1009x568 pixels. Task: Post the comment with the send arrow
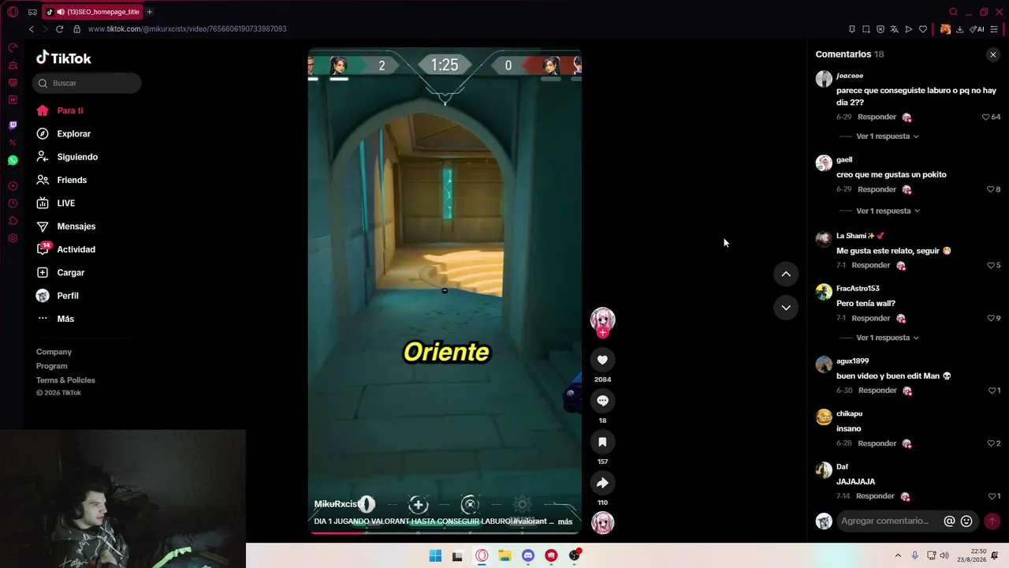pos(992,521)
